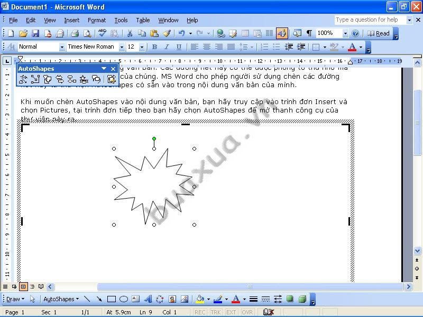The image size is (423, 317).
Task: Open Stars and Banners in AutoShapes toolbar
Action: [84, 79]
